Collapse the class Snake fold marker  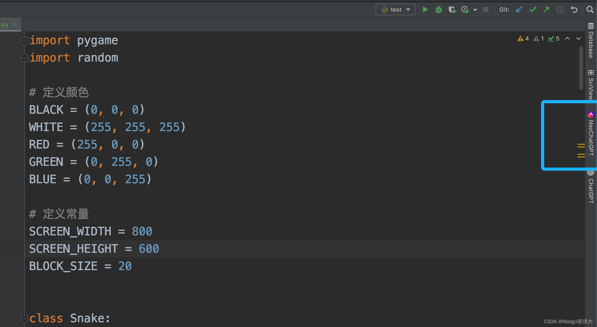(x=24, y=319)
